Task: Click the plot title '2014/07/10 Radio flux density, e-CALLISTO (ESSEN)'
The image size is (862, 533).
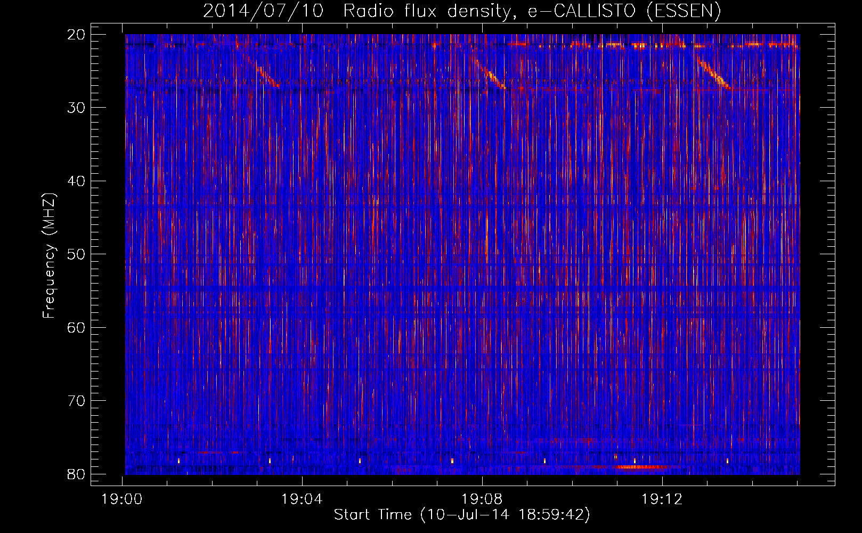Action: (462, 11)
